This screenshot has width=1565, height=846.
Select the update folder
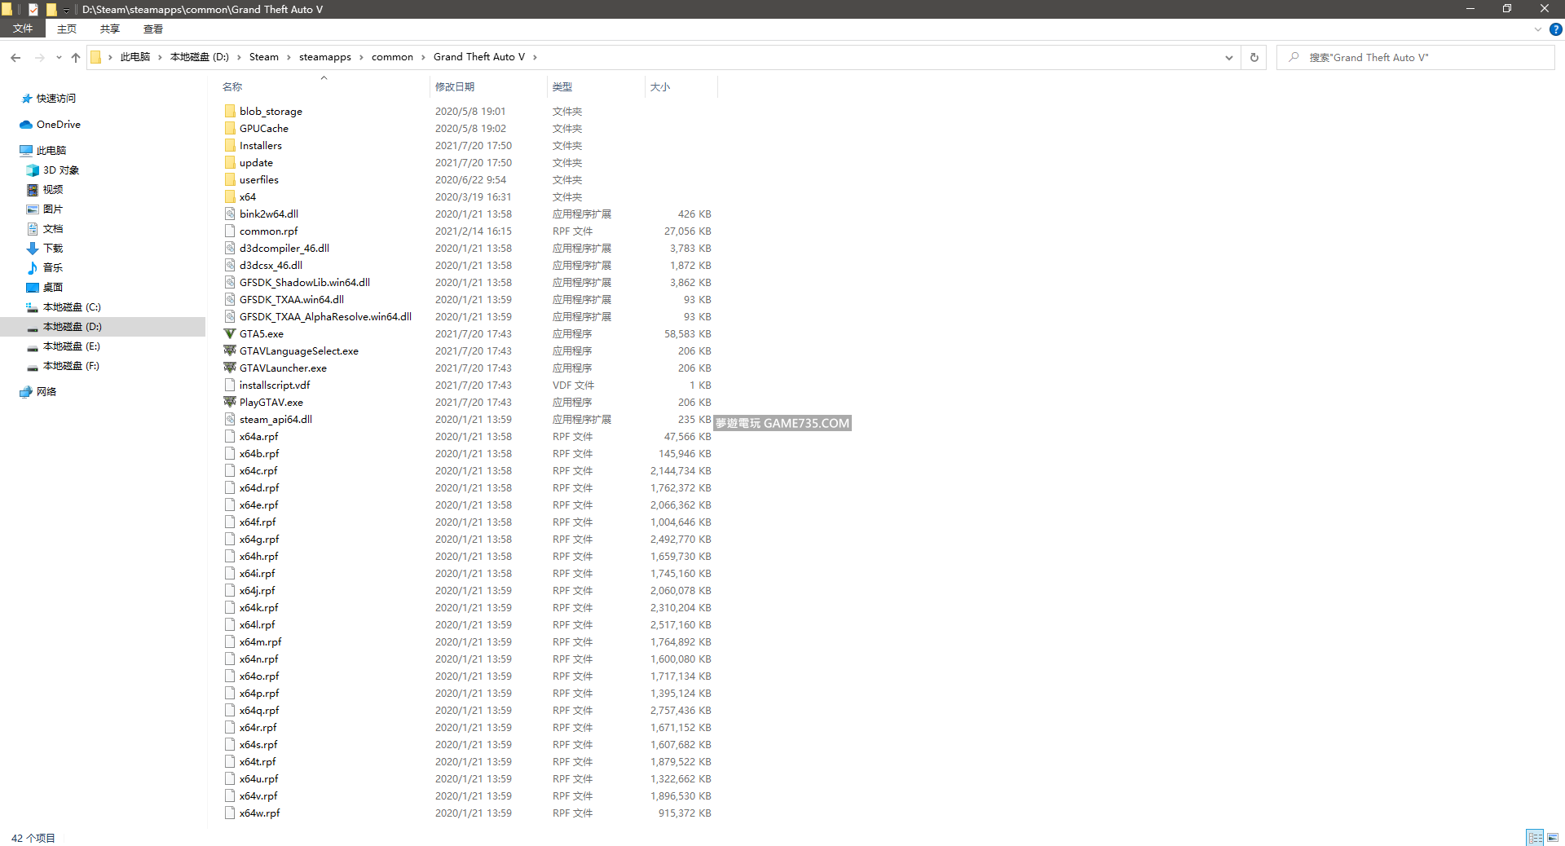[256, 163]
